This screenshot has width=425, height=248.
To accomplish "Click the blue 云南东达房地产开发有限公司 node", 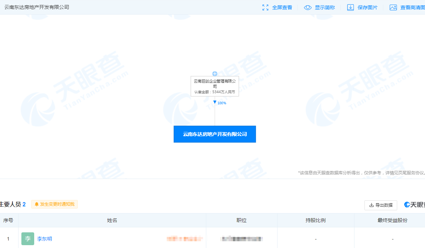I will pos(215,134).
